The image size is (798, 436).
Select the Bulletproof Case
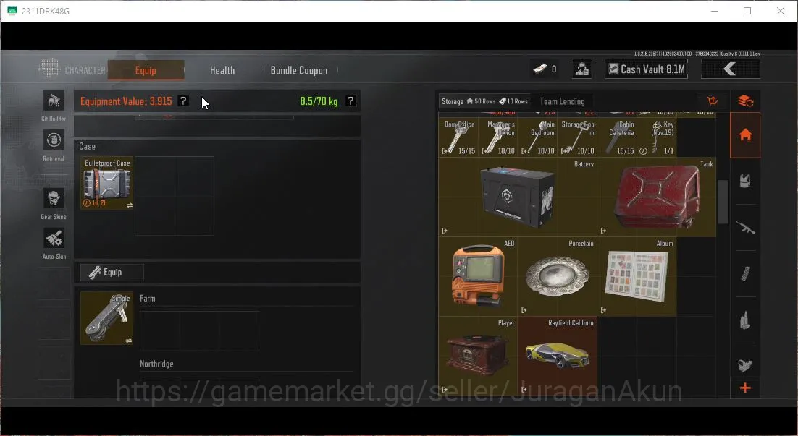coord(107,184)
